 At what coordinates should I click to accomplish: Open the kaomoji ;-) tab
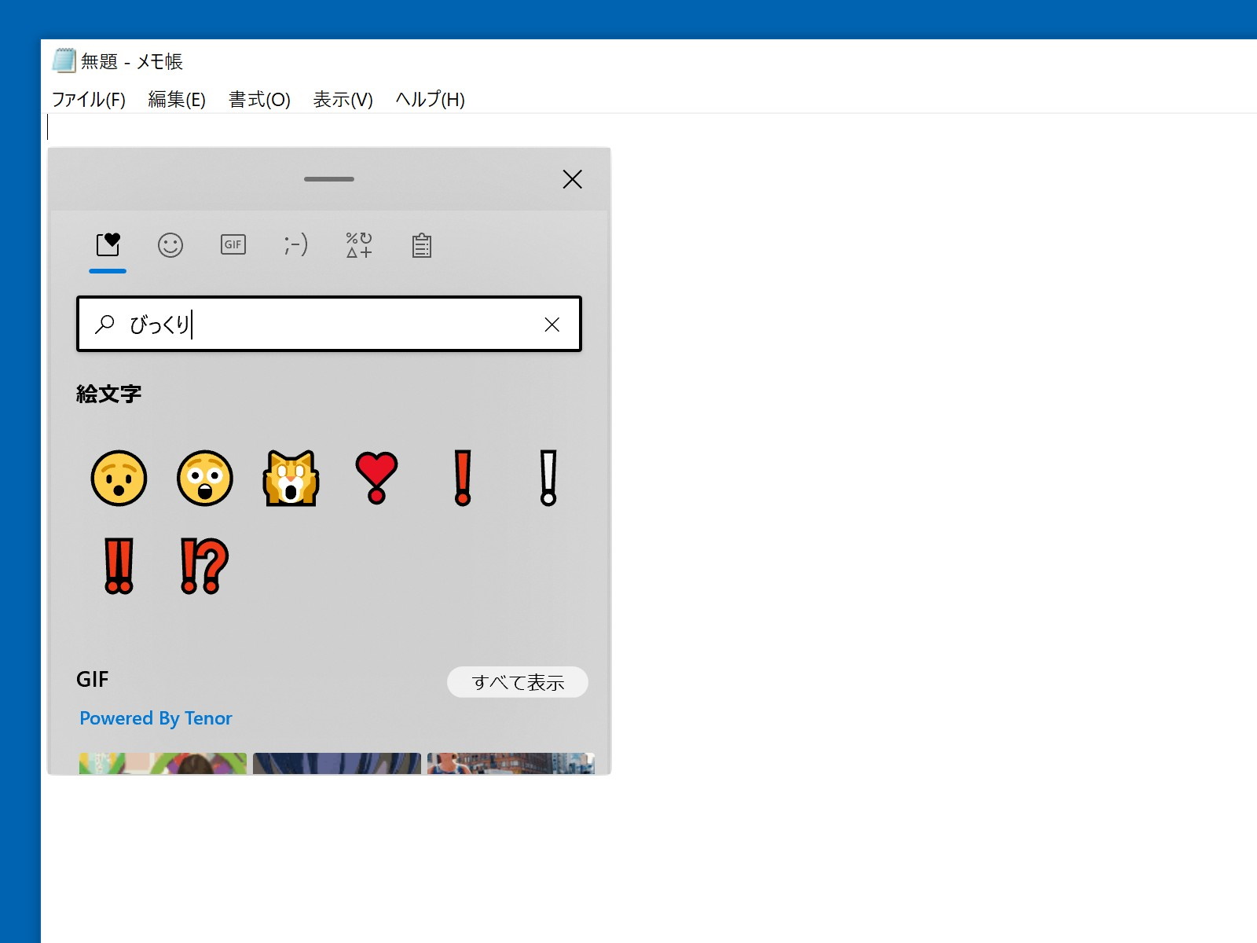pyautogui.click(x=294, y=245)
